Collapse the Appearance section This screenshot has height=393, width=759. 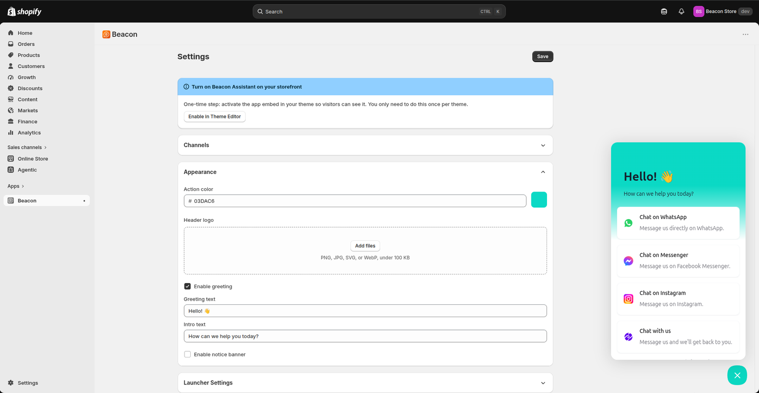[x=543, y=172]
